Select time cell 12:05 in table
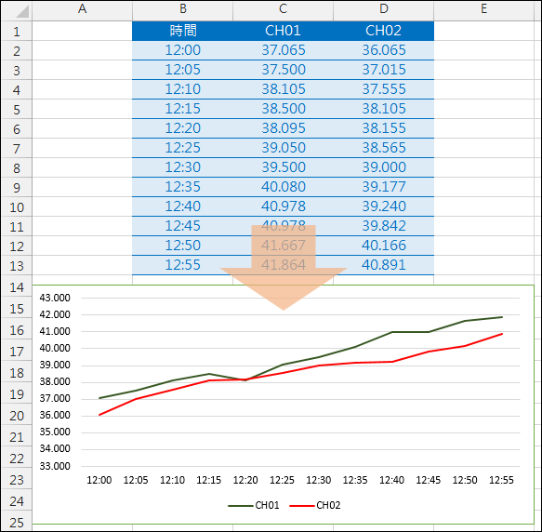 click(x=182, y=70)
